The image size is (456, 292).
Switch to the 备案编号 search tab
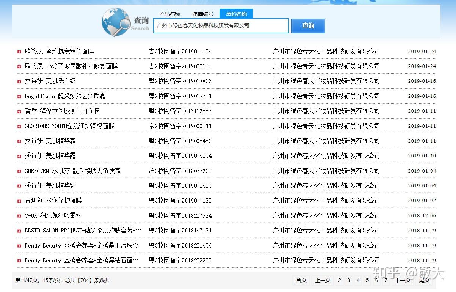pyautogui.click(x=203, y=14)
